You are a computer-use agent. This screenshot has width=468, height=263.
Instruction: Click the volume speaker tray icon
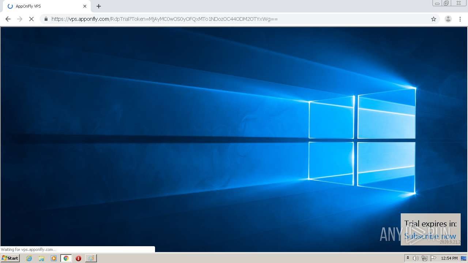click(416, 258)
